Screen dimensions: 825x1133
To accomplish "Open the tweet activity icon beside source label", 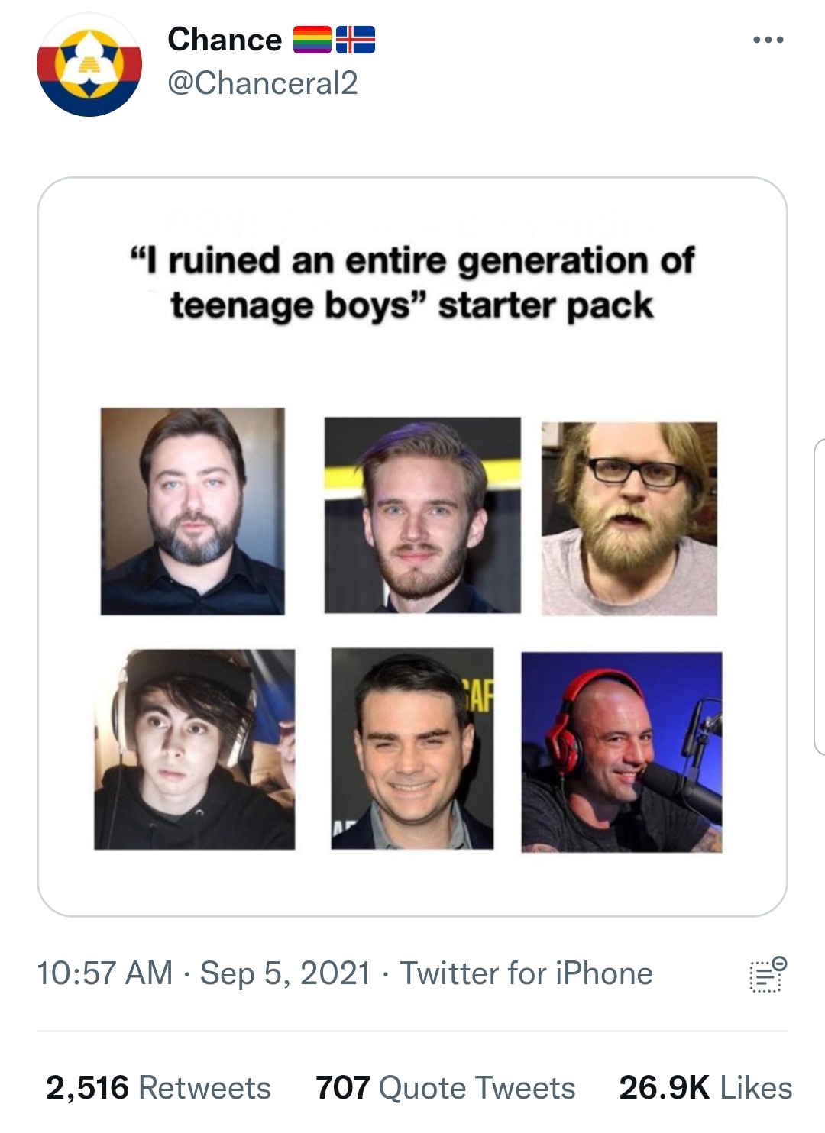I will (768, 973).
